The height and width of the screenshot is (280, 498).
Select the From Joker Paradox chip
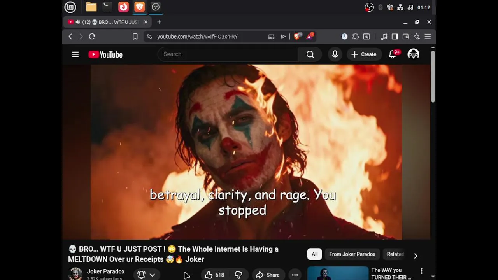352,254
